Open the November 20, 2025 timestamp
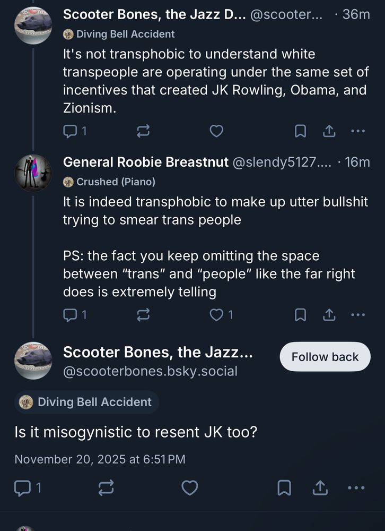 (x=100, y=459)
